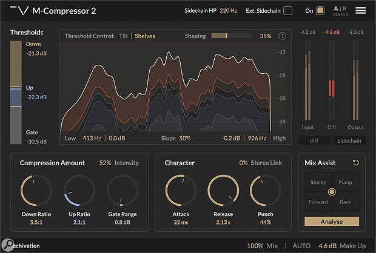Click the Up Ratio knob
This screenshot has height=253, width=376.
coord(79,191)
